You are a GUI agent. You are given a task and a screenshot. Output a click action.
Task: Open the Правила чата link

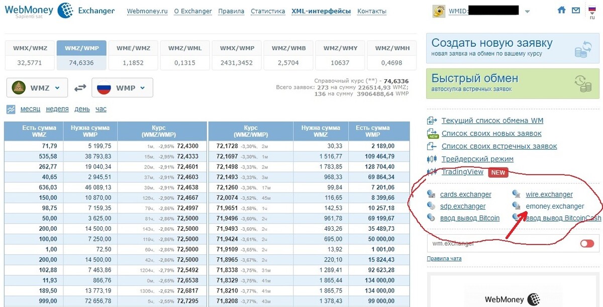444,258
